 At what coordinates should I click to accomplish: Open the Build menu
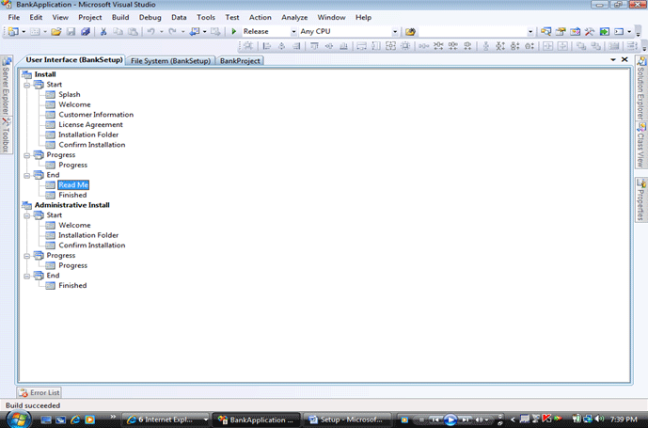[x=120, y=17]
